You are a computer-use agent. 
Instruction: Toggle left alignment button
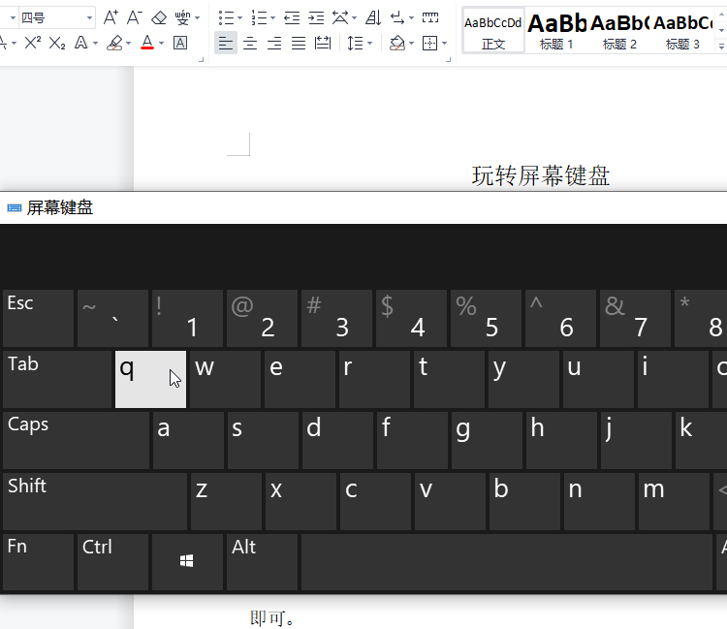pyautogui.click(x=226, y=43)
